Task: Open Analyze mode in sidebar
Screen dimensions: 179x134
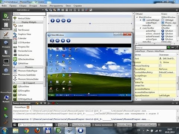Action: click(6, 62)
